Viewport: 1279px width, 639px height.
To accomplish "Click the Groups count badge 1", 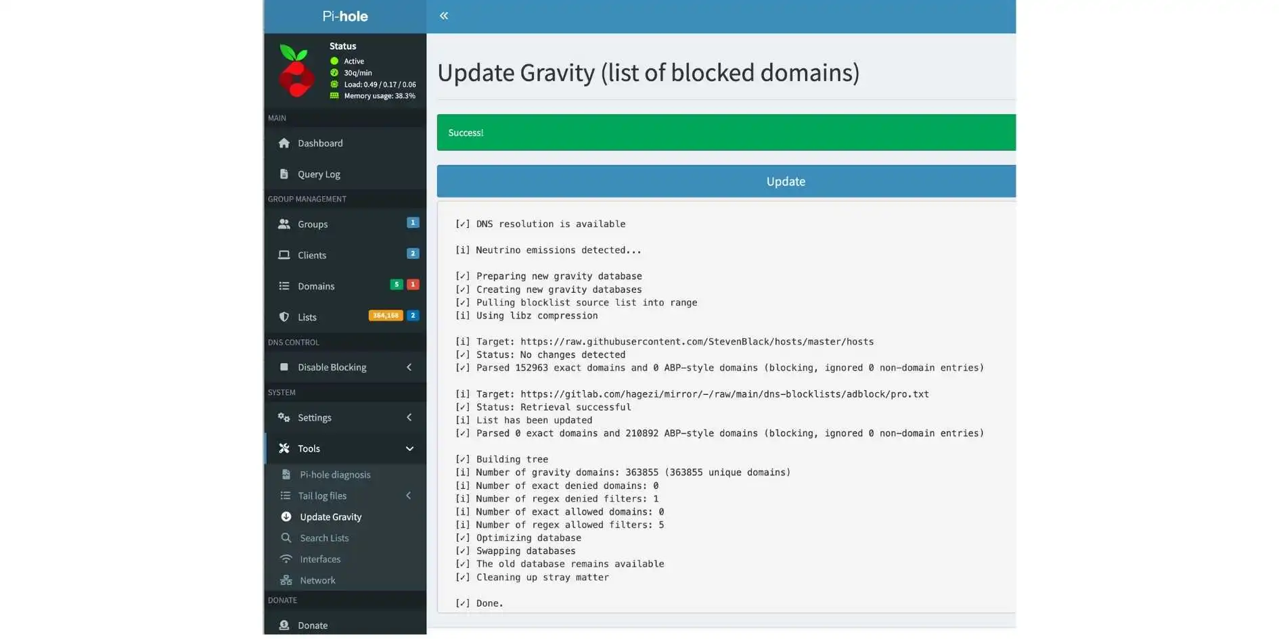I will click(413, 222).
